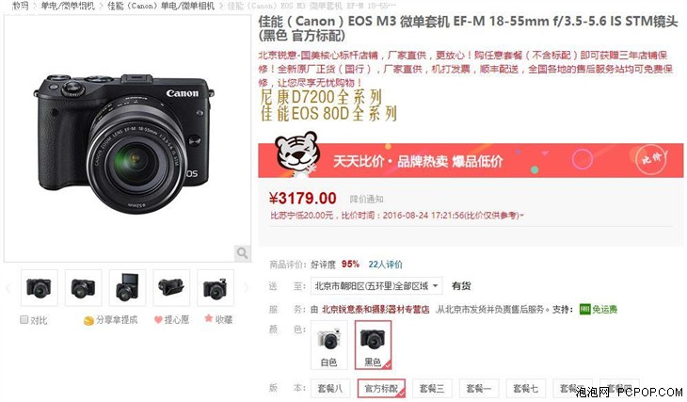Select the 黑色 black color option
Screen dimensions: 687x402
(x=373, y=345)
